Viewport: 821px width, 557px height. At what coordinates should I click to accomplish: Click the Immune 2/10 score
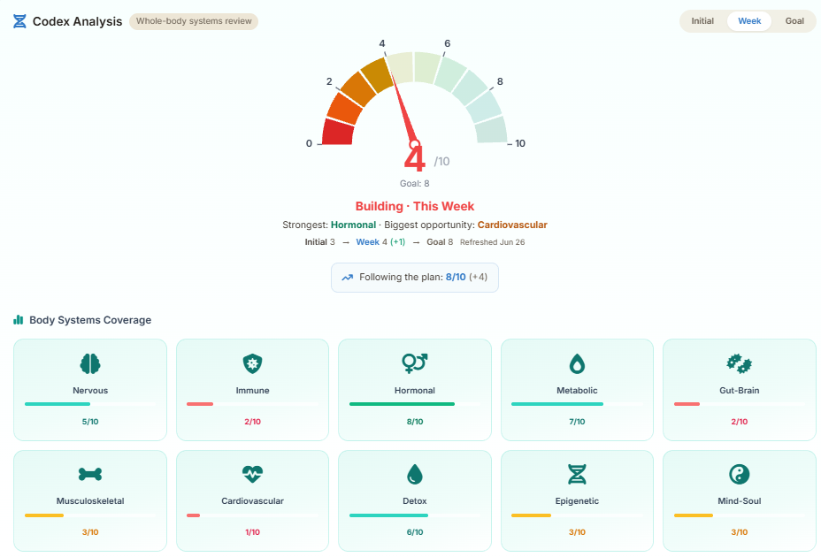(252, 422)
